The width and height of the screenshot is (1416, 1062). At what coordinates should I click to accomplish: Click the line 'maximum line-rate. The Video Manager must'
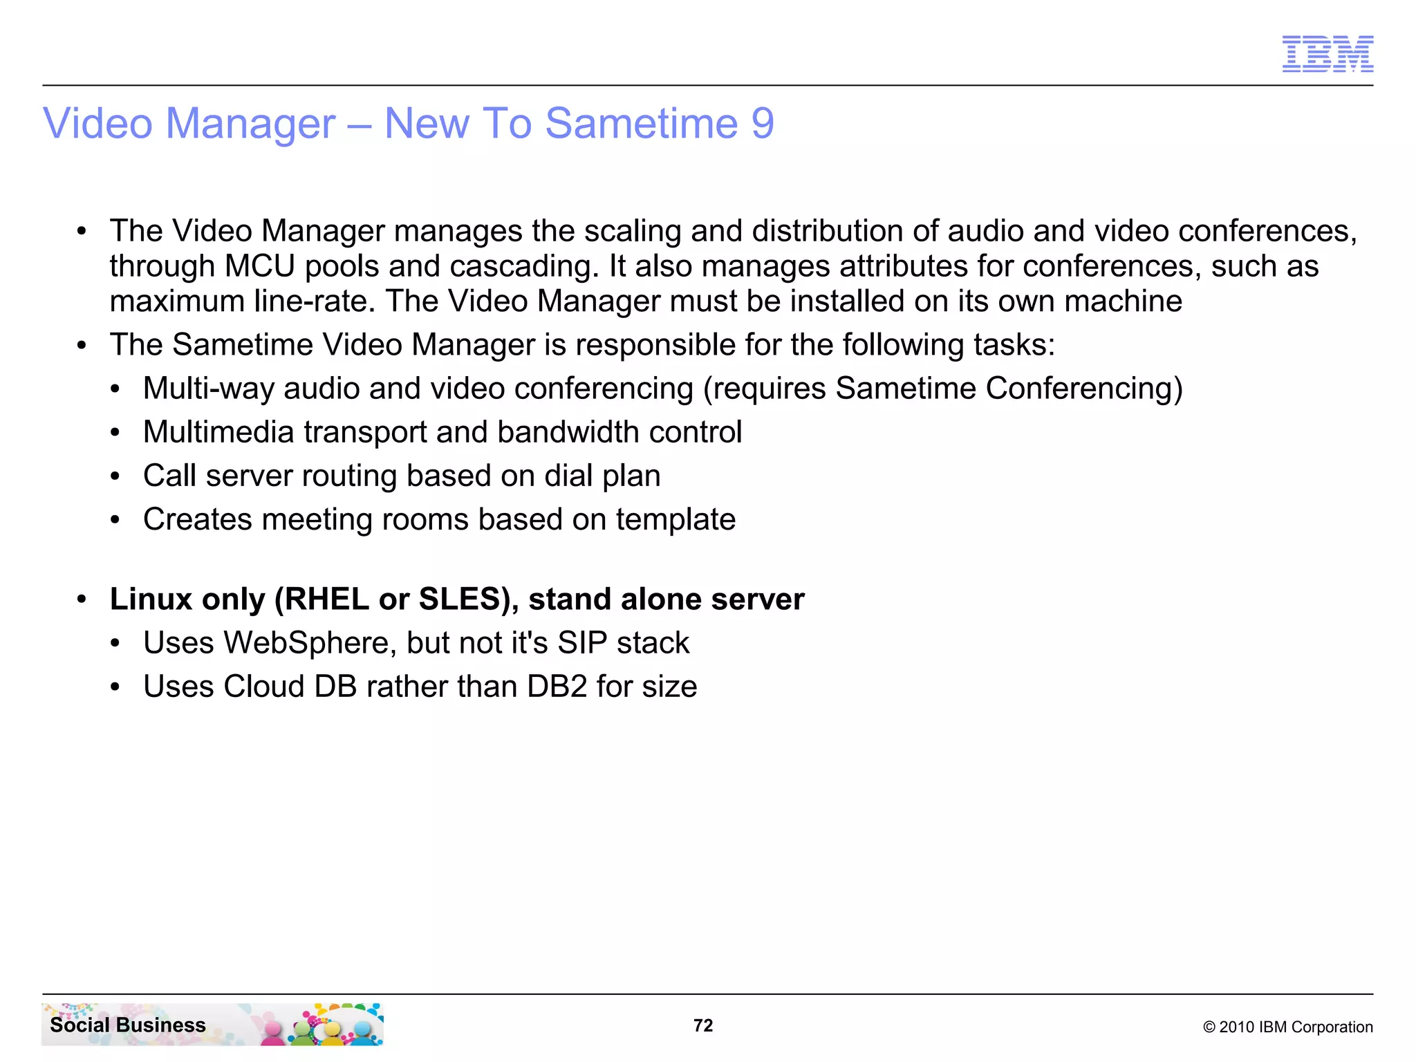pyautogui.click(x=646, y=301)
